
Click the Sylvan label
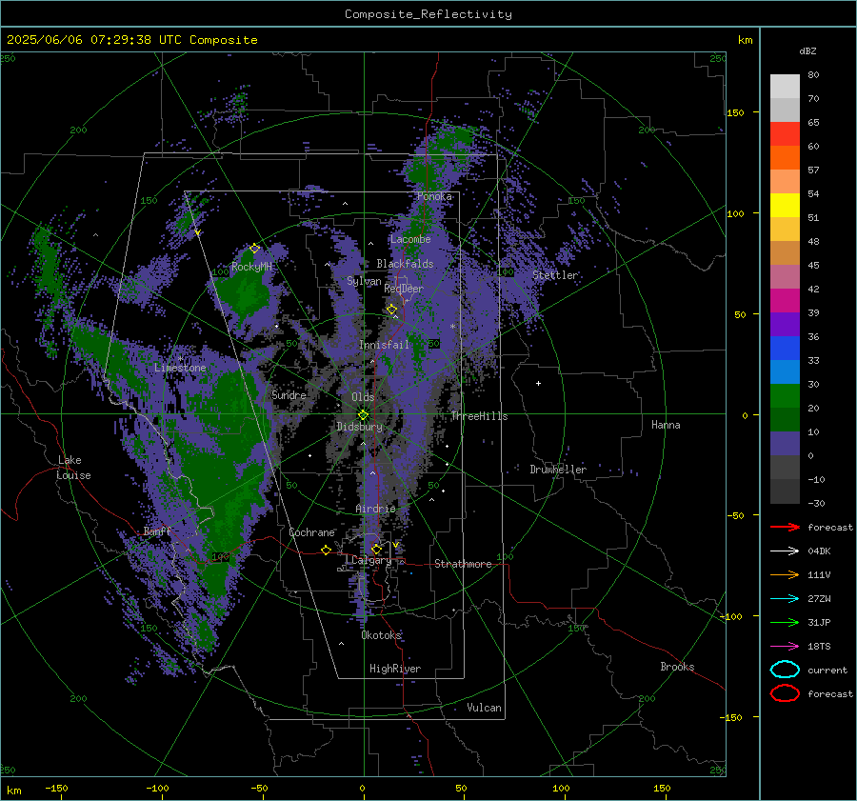364,281
